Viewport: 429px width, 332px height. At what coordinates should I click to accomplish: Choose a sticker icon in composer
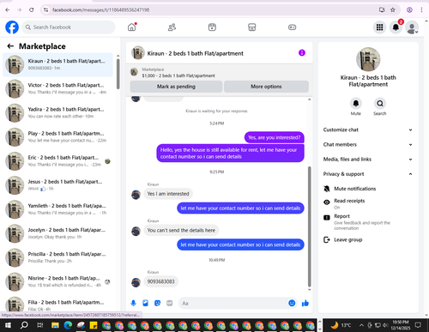pos(157,303)
